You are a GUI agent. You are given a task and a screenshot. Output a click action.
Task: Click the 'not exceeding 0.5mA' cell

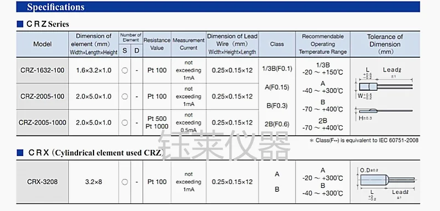[x=189, y=123]
